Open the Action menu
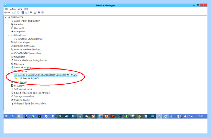The width and height of the screenshot is (211, 137). click(13, 9)
